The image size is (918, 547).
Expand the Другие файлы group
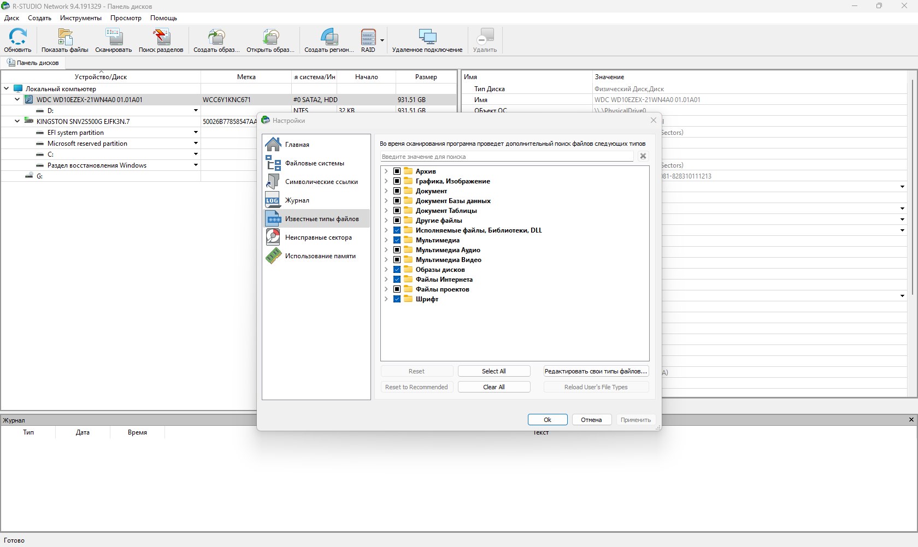click(x=386, y=221)
